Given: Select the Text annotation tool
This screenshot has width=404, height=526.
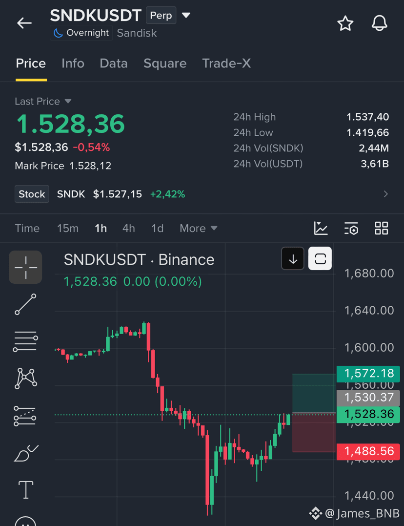Looking at the screenshot, I should 26,490.
